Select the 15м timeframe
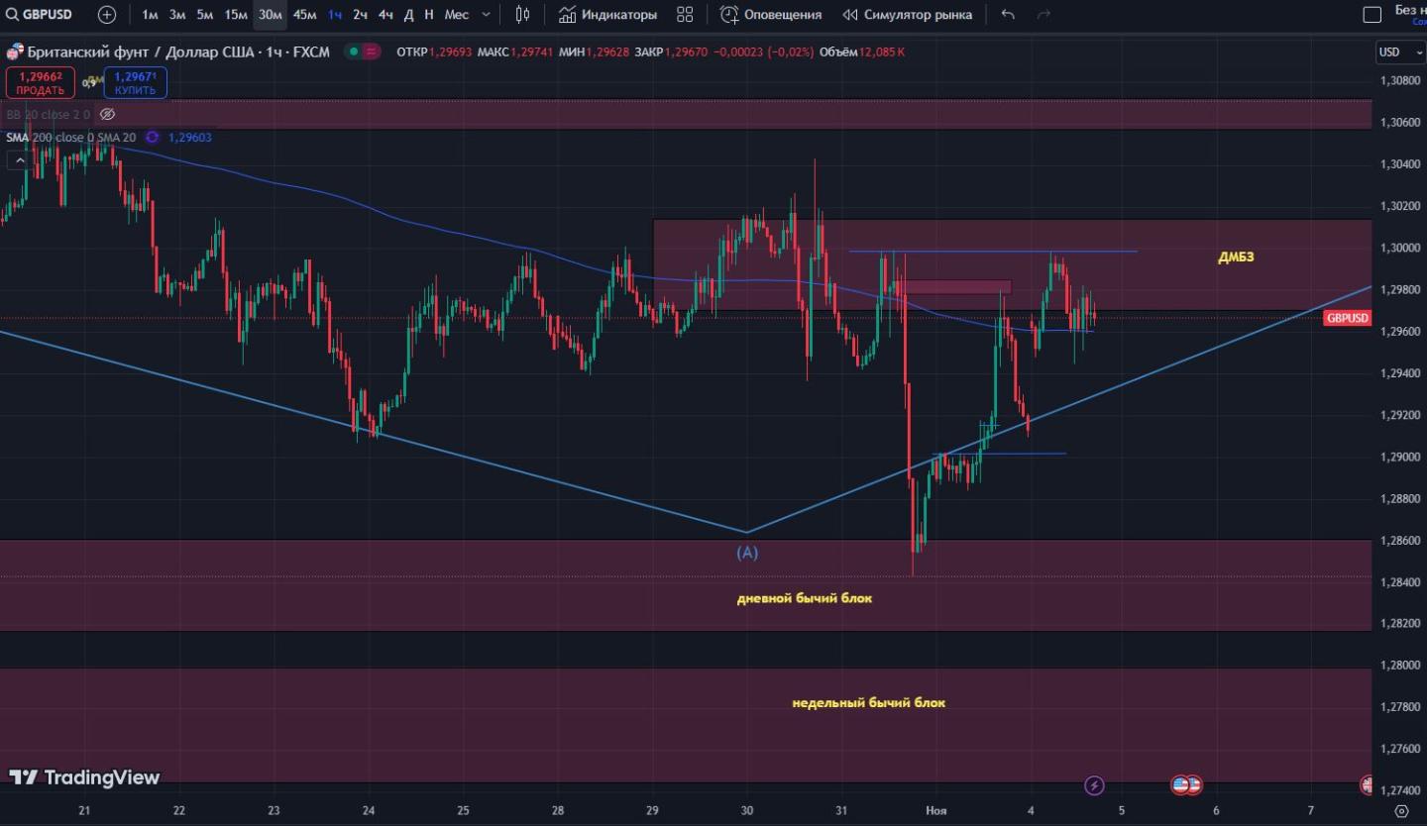Screen dimensions: 1427x826 pyautogui.click(x=235, y=15)
